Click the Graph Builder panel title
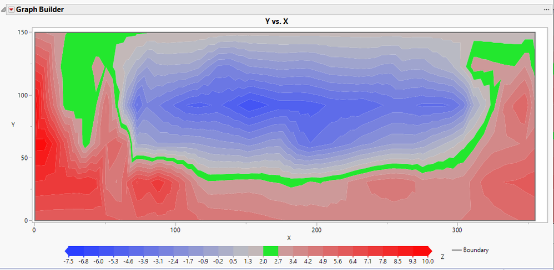This screenshot has width=554, height=270. coord(39,9)
